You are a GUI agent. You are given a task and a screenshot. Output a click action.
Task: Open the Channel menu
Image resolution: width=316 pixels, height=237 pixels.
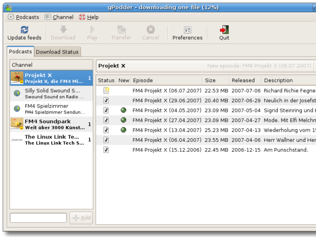(59, 17)
